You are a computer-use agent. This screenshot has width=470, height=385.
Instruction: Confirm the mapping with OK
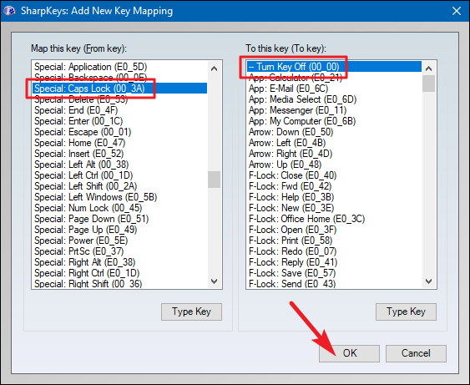tap(349, 353)
